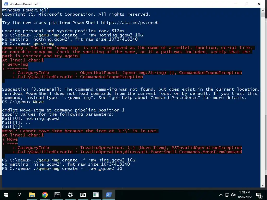Click 'Loading personal and system profiles' line
Image resolution: width=267 pixels, height=200 pixels.
pyautogui.click(x=64, y=31)
